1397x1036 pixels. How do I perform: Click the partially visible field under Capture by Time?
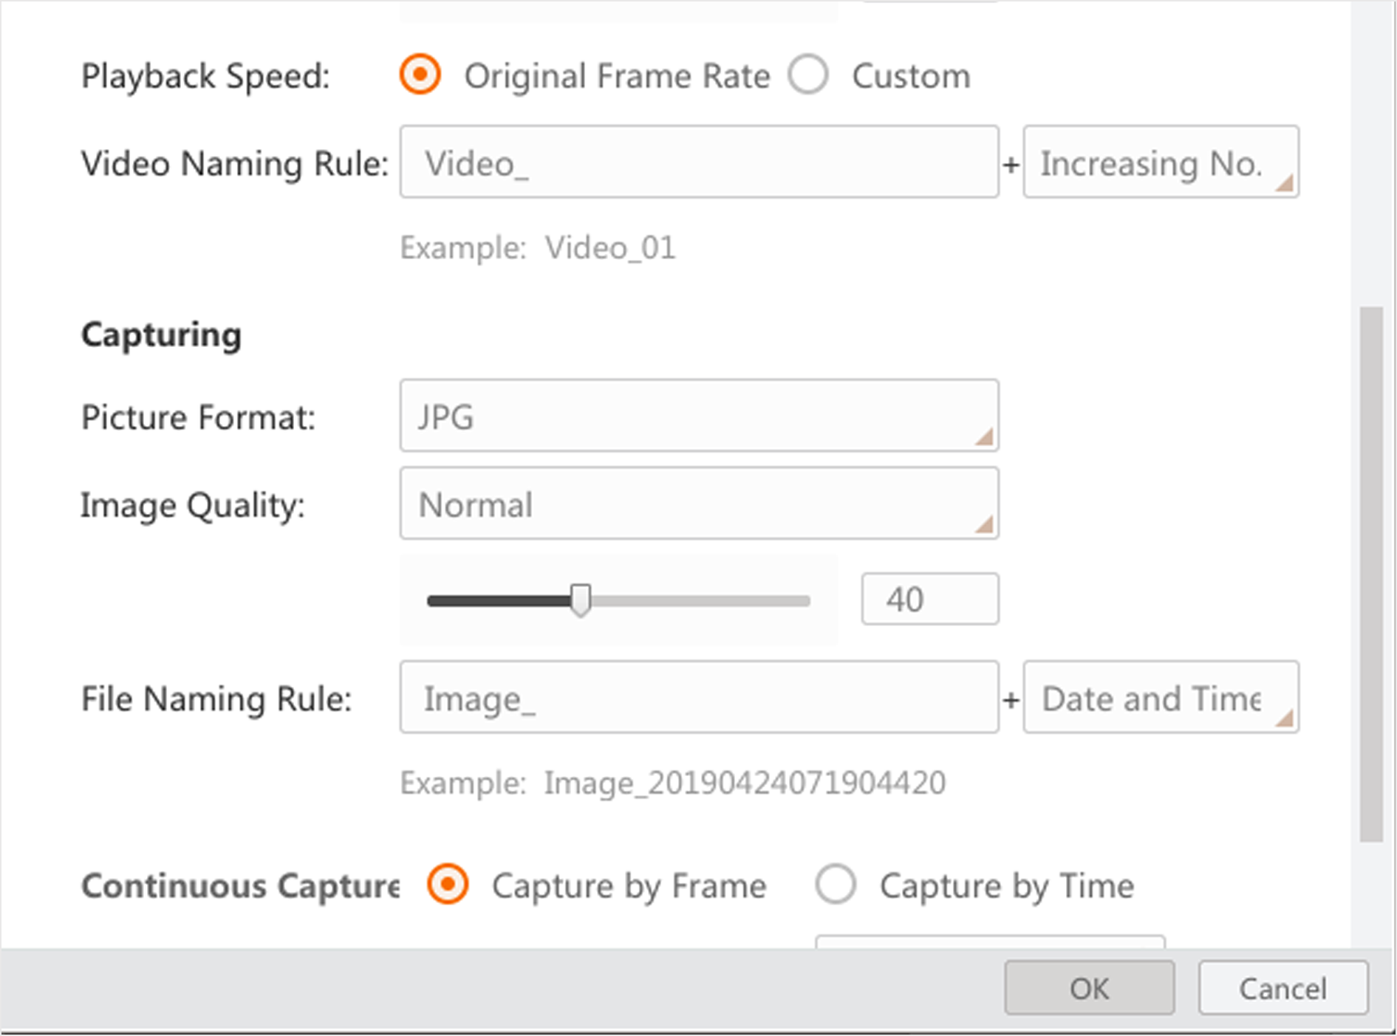coord(990,941)
